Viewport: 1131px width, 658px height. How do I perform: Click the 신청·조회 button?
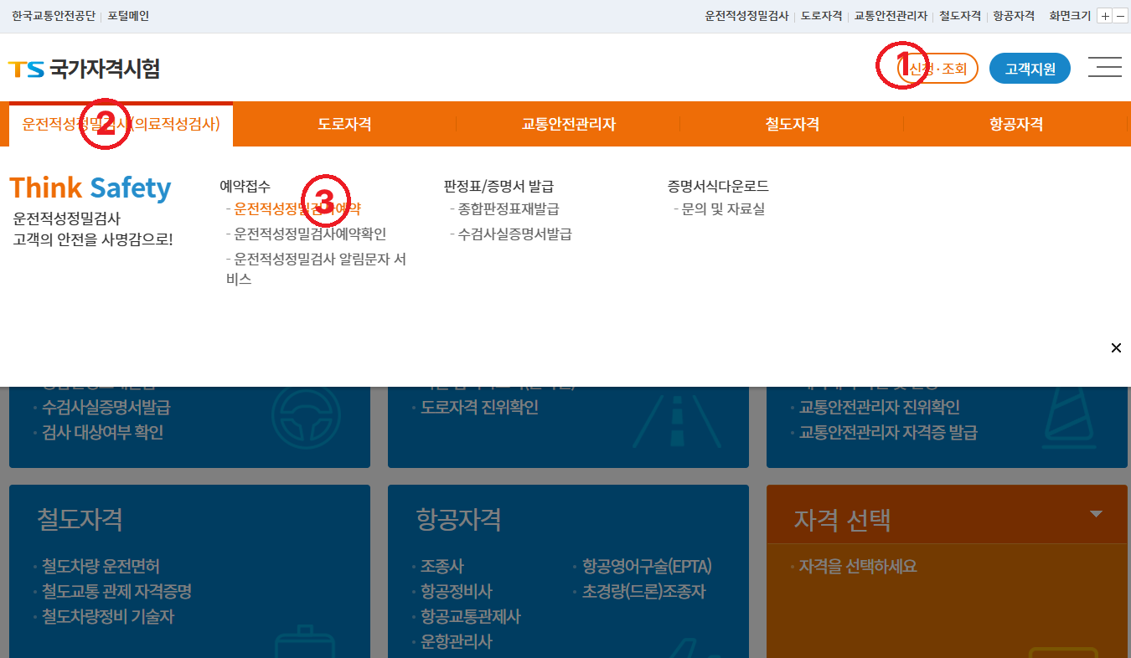pos(937,69)
